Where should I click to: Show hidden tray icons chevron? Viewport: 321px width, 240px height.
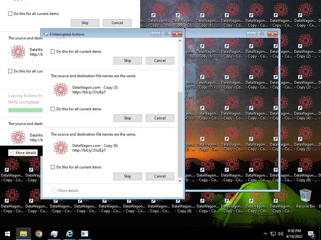point(265,234)
